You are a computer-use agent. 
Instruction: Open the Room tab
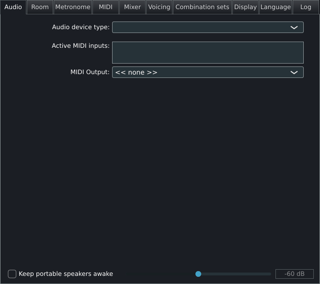coord(40,7)
